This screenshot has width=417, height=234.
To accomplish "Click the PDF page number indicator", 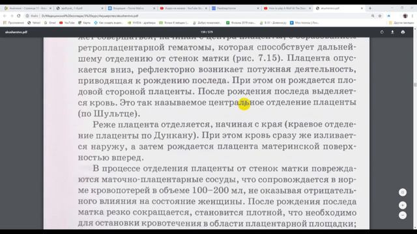I will 207,32.
